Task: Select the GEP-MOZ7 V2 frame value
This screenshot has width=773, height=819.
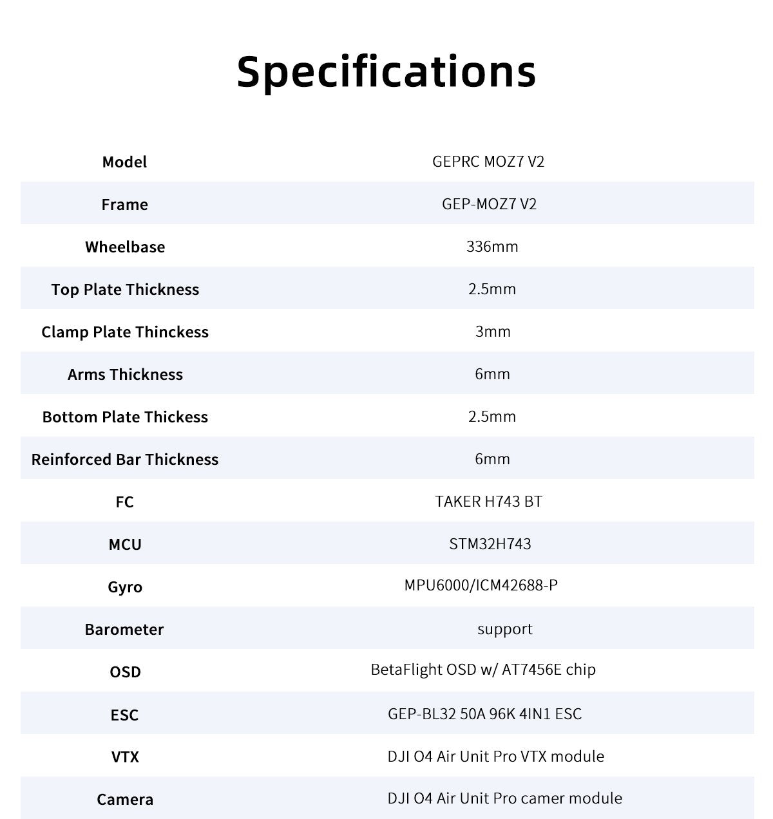Action: point(489,203)
